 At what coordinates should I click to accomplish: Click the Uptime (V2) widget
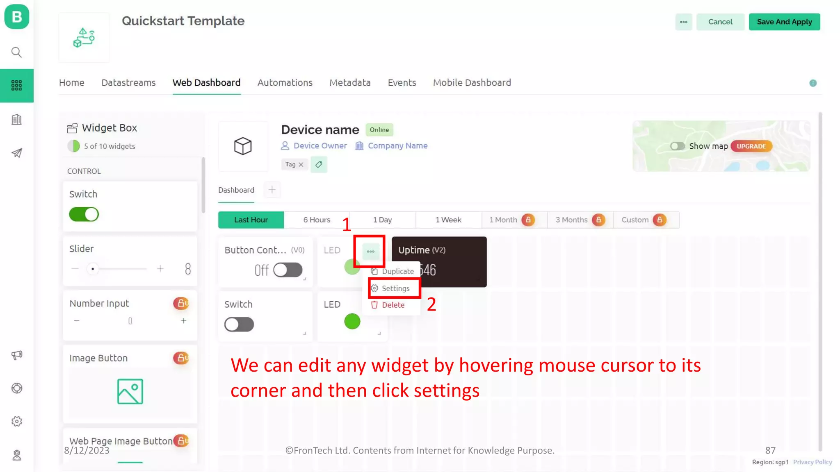coord(439,261)
